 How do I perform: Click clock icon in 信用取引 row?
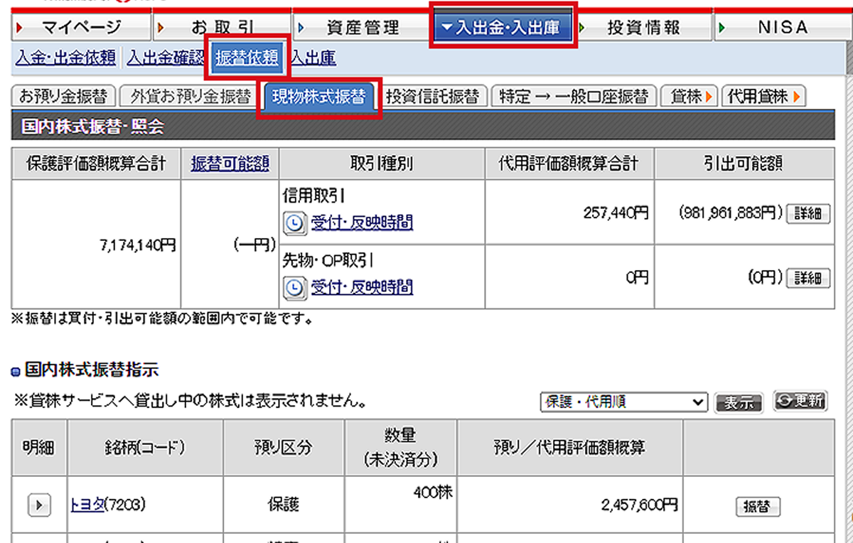tap(293, 223)
